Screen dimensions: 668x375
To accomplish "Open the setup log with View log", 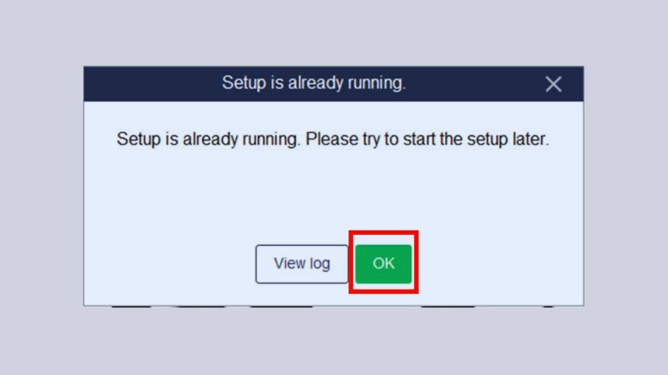I will (302, 264).
